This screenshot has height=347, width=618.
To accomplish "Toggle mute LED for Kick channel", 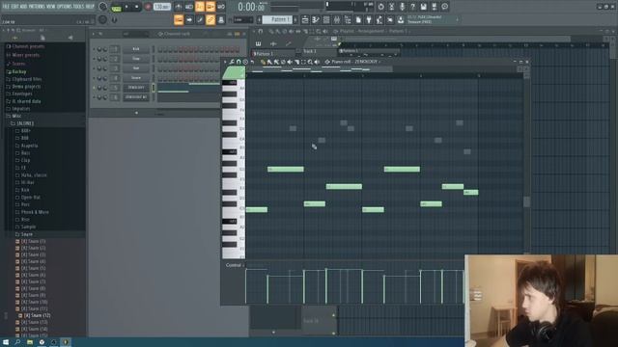I will (x=94, y=49).
